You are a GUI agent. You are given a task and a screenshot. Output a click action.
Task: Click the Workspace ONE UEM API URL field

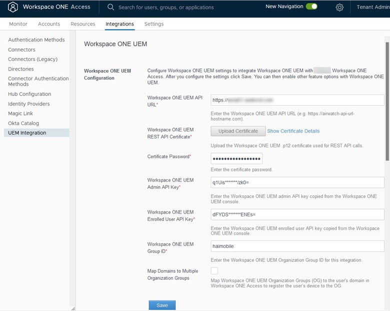297,100
